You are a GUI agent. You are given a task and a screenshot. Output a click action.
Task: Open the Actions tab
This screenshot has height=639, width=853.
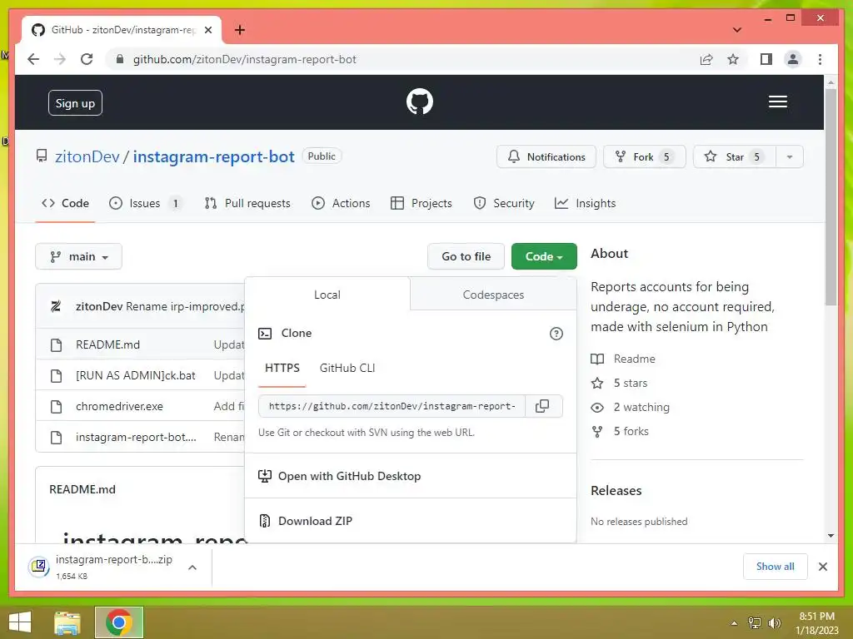pos(341,203)
